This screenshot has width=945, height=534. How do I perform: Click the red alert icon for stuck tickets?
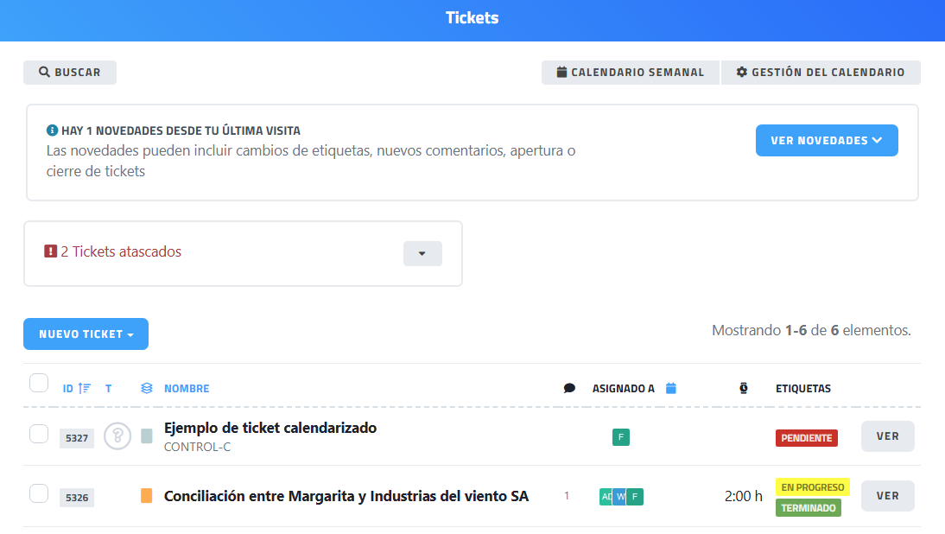point(50,251)
